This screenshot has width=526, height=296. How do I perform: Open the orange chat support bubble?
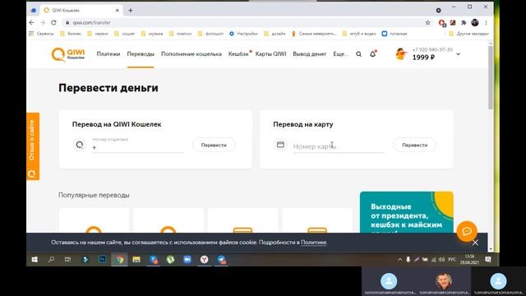tap(467, 231)
